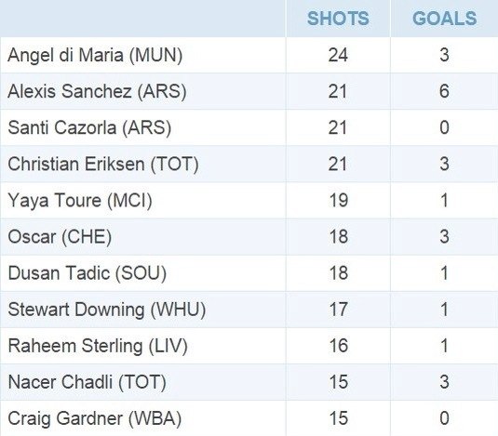Click Oscar (CHE) player name
The height and width of the screenshot is (436, 498).
(60, 237)
